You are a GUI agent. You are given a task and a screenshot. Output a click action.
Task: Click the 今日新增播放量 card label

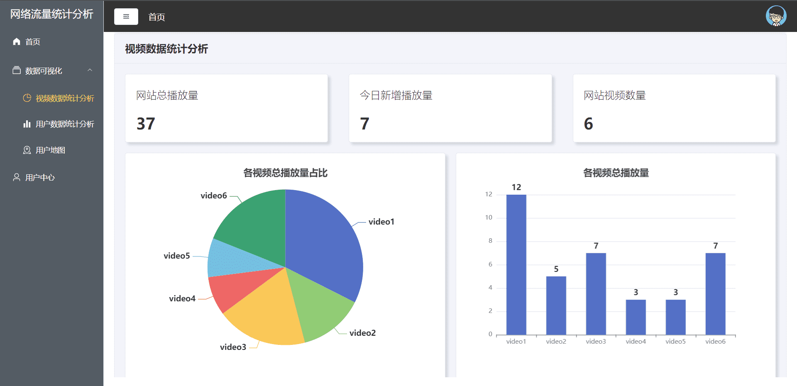click(x=396, y=95)
